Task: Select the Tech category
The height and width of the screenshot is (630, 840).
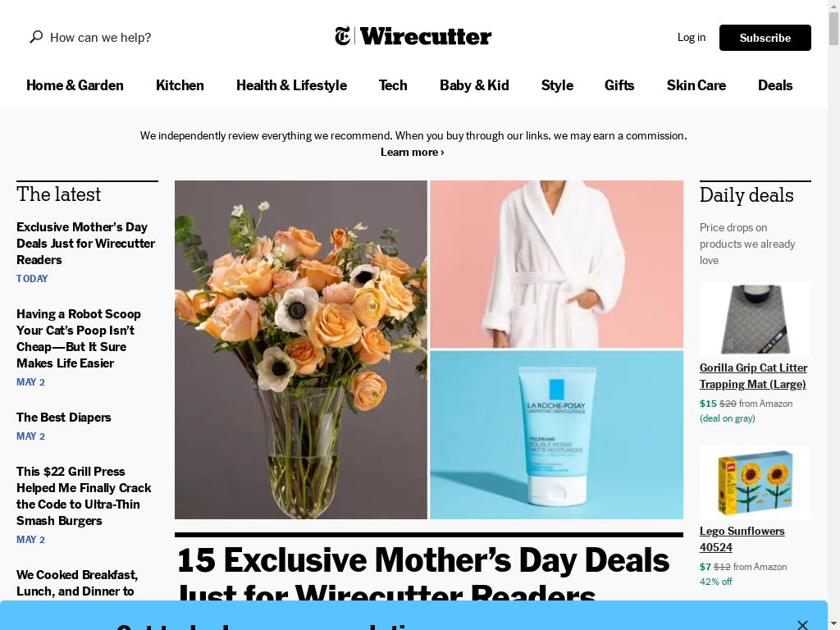Action: [x=393, y=85]
